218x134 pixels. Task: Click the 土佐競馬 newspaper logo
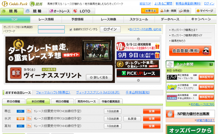[172, 97]
